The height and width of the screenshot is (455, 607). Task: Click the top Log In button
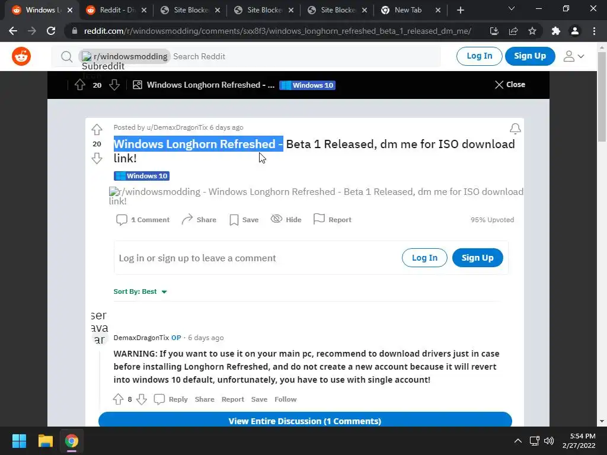pyautogui.click(x=479, y=56)
